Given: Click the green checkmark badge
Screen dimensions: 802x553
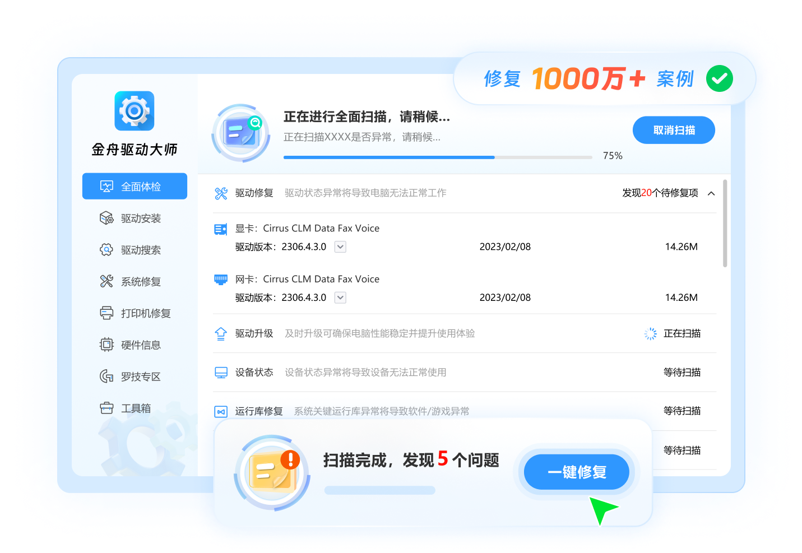Looking at the screenshot, I should [x=720, y=78].
